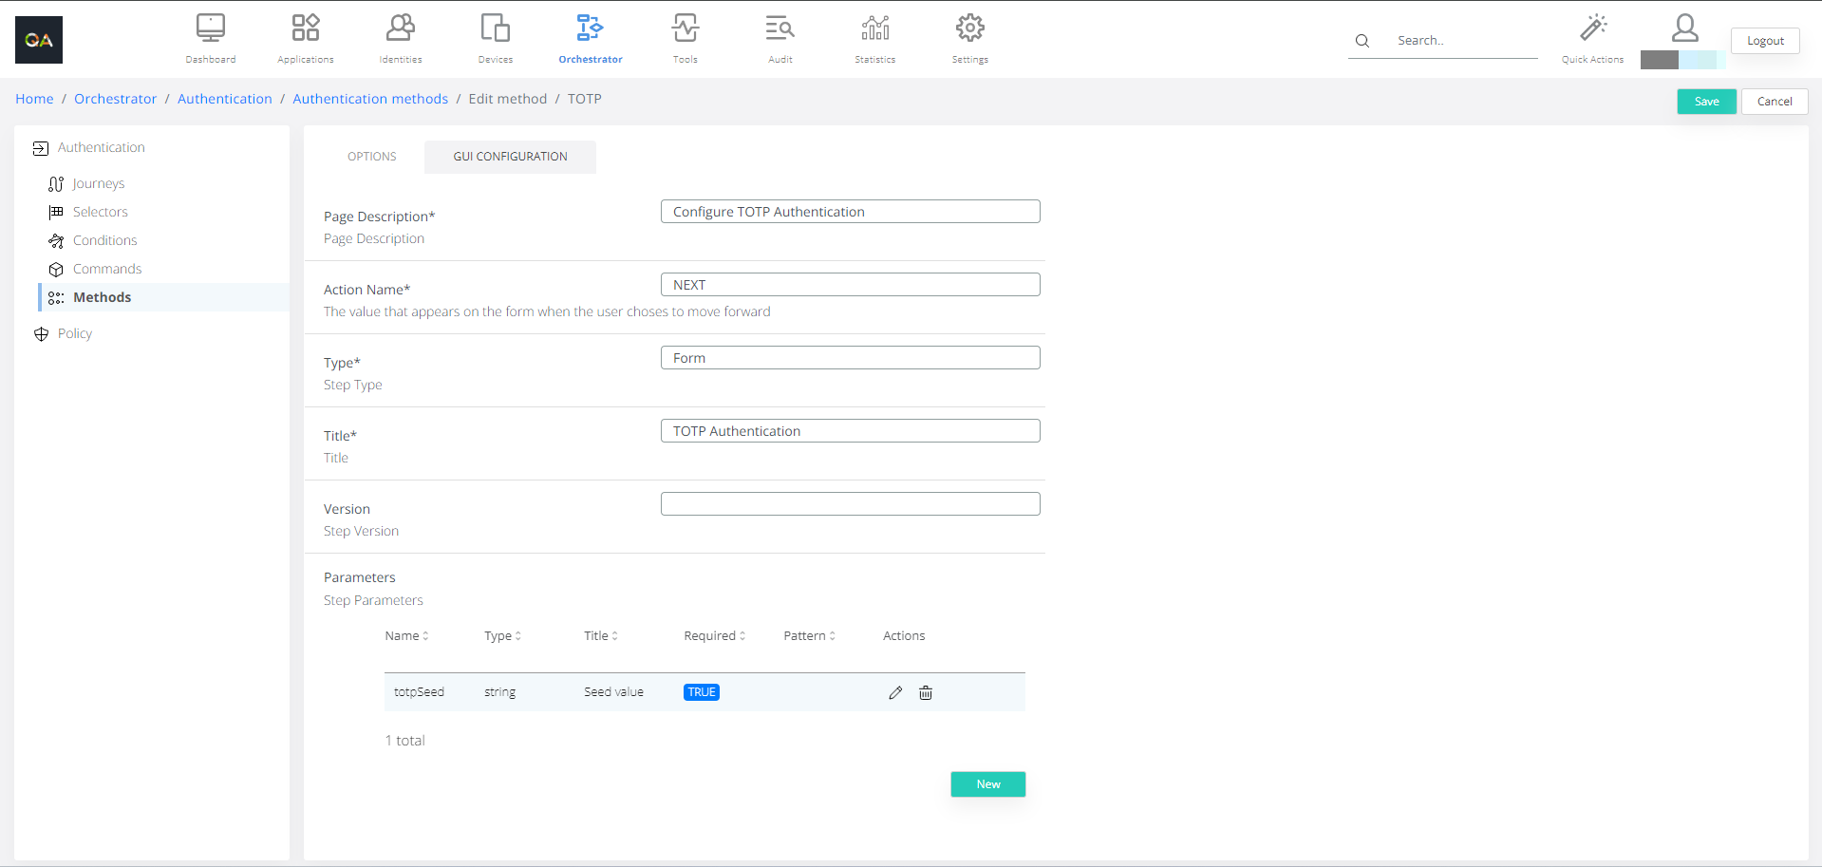1822x867 pixels.
Task: Click the Authentication methods breadcrumb link
Action: point(370,99)
